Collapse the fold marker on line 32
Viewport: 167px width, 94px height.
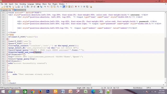click(7, 39)
